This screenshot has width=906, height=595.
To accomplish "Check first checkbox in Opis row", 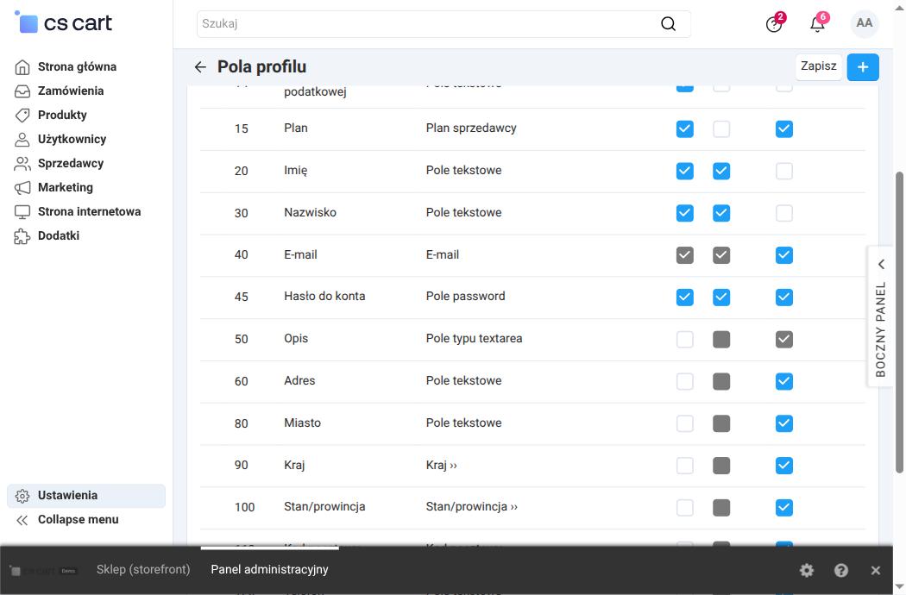I will (x=685, y=340).
